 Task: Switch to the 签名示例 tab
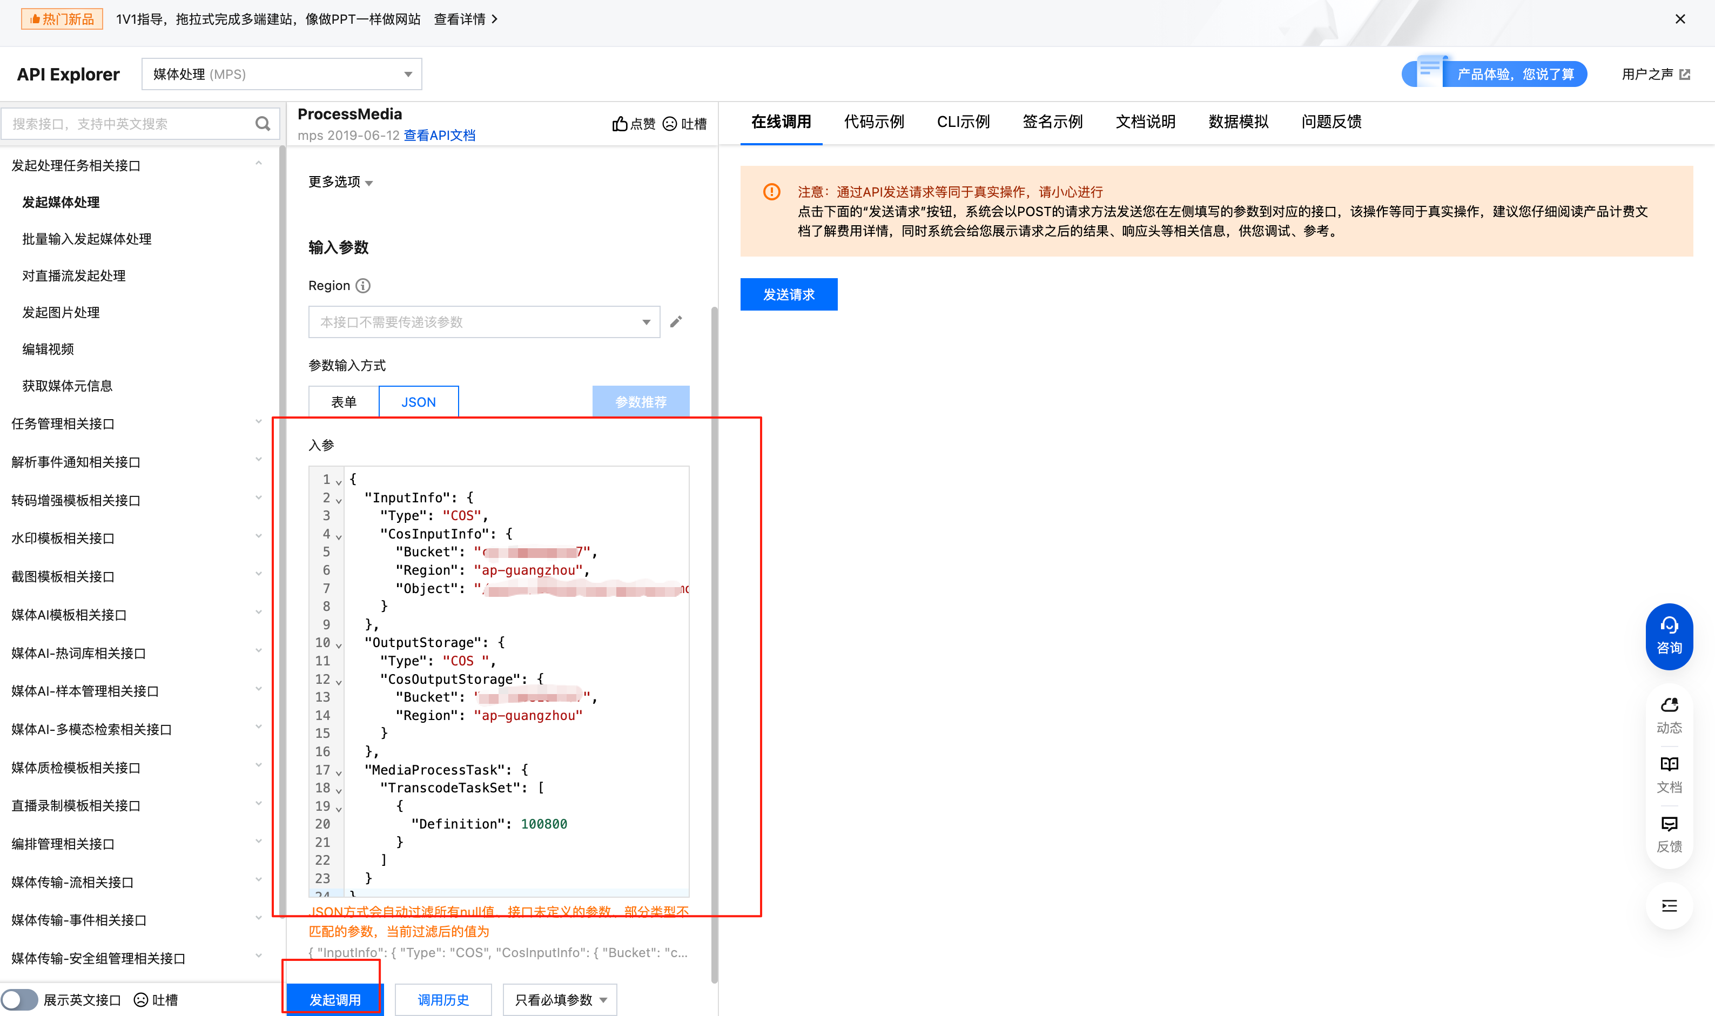tap(1052, 122)
